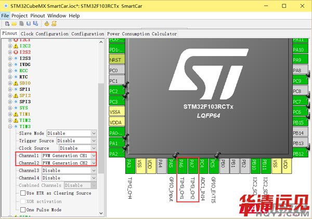The width and height of the screenshot is (312, 219).
Task: Click the PB0 pin
Action: 224,166
